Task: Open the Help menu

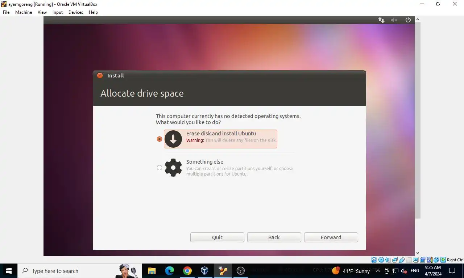Action: (x=93, y=12)
